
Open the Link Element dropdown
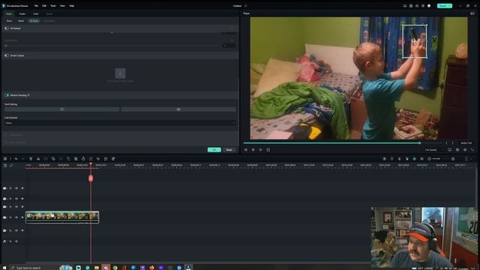[x=120, y=123]
